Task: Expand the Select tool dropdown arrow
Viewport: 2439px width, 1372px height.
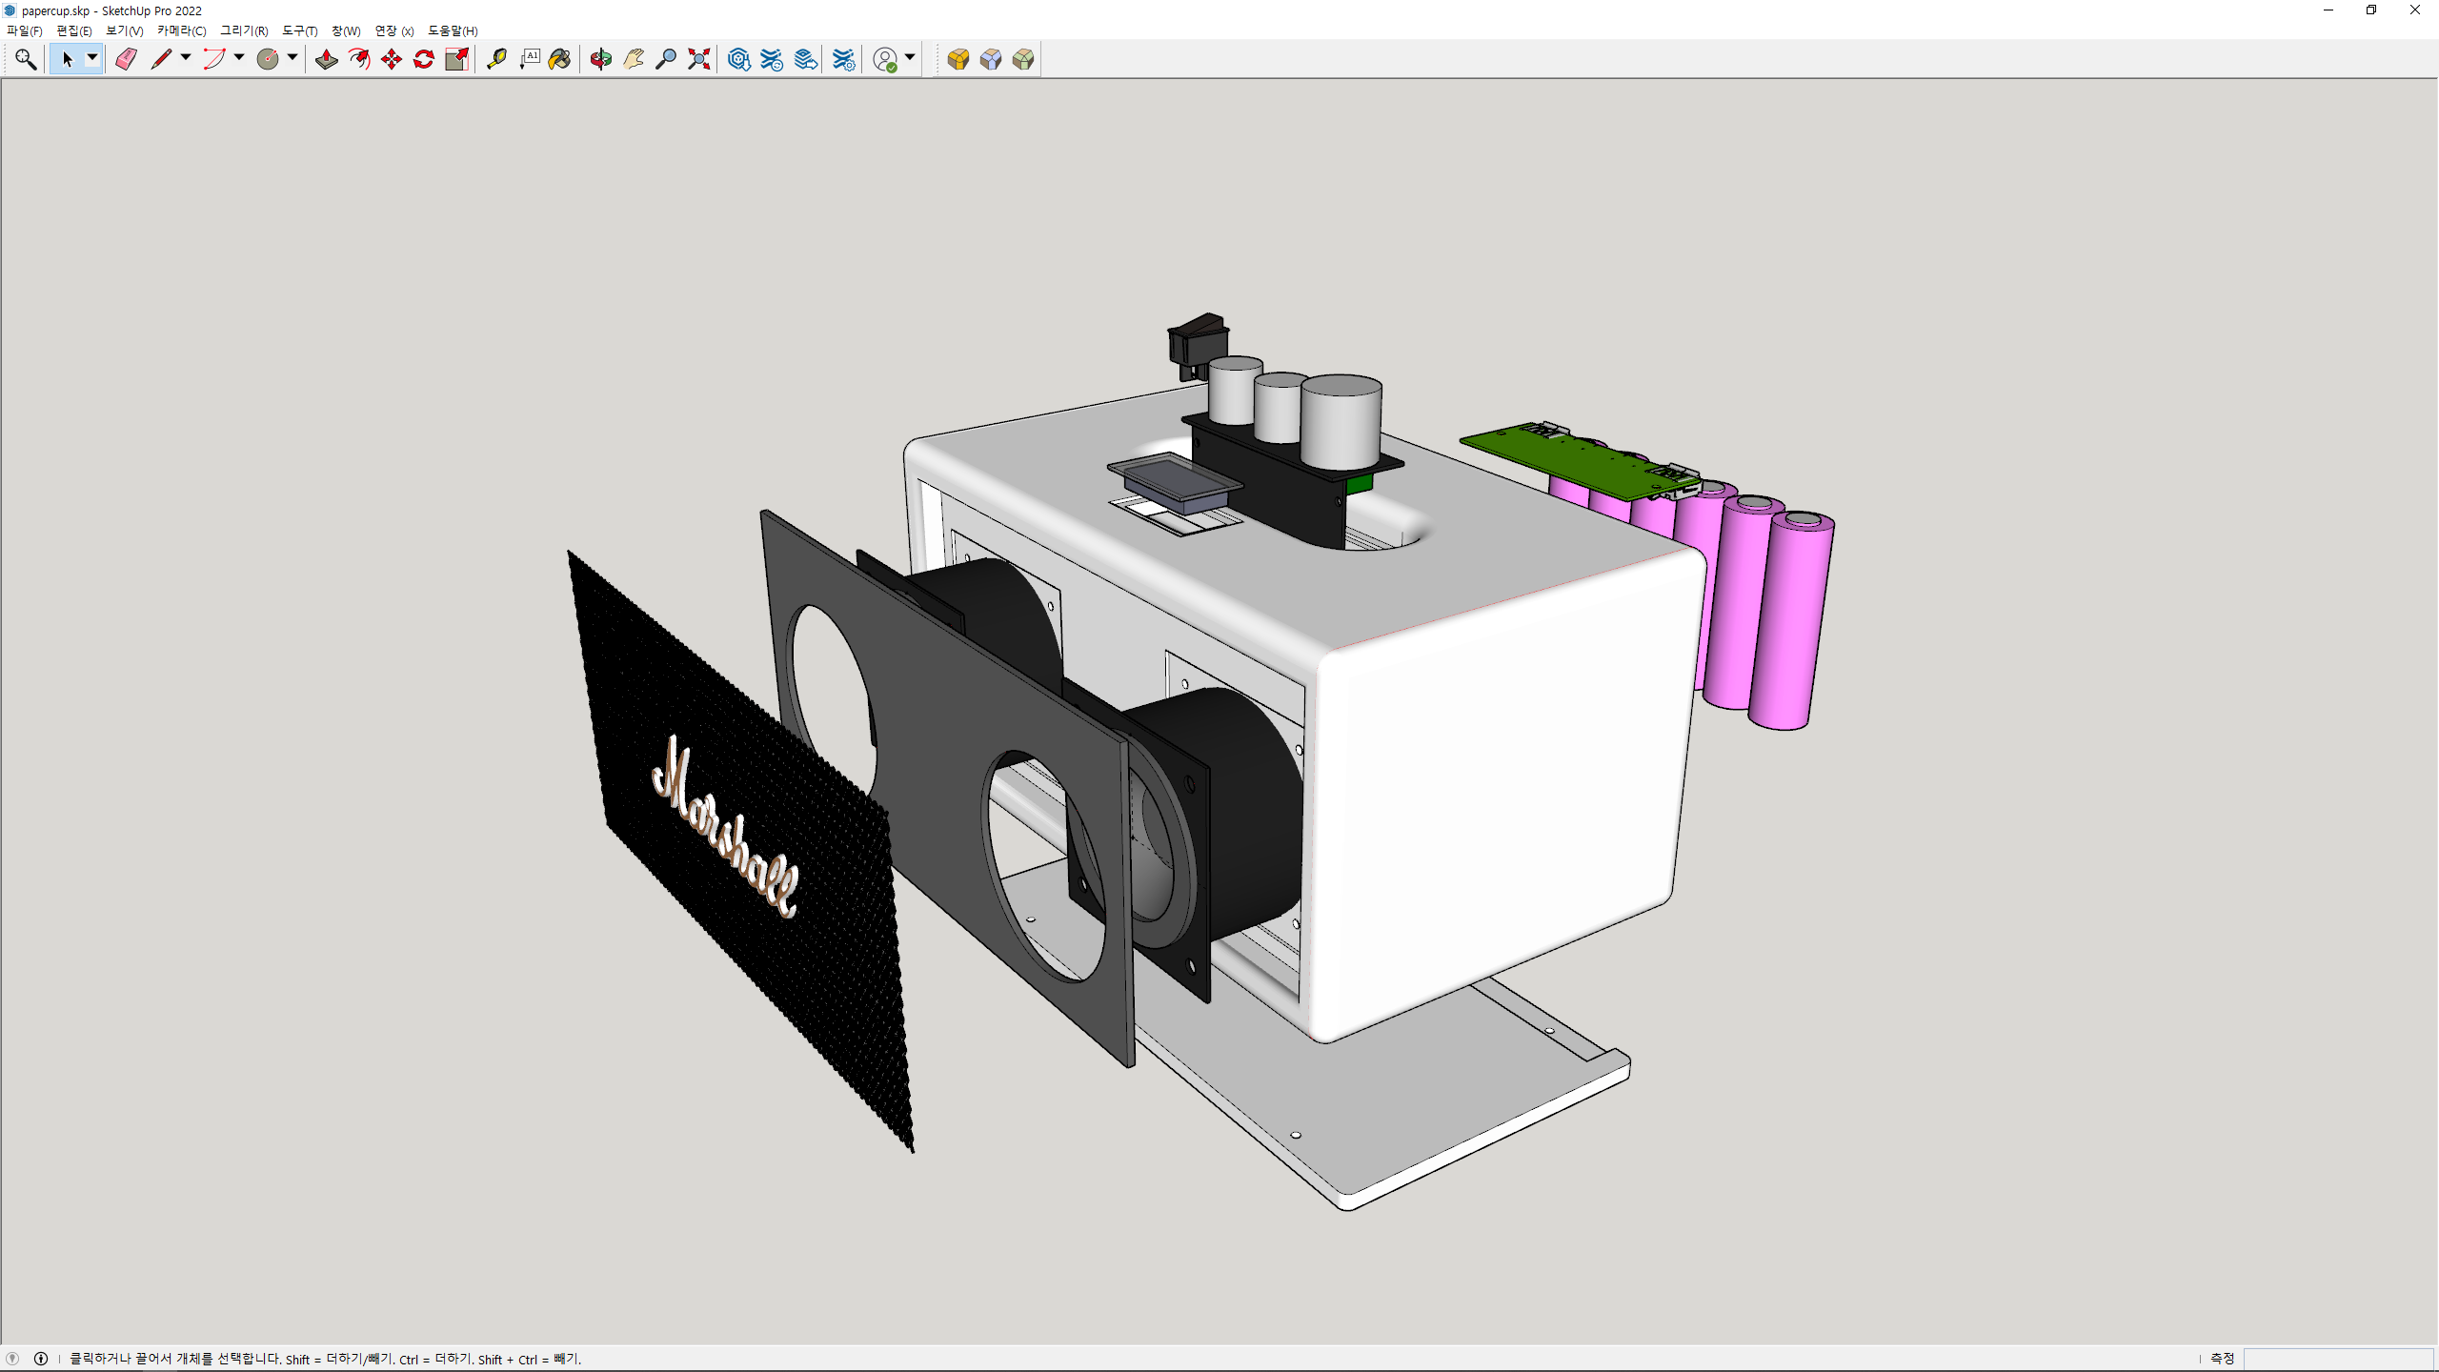Action: (92, 58)
